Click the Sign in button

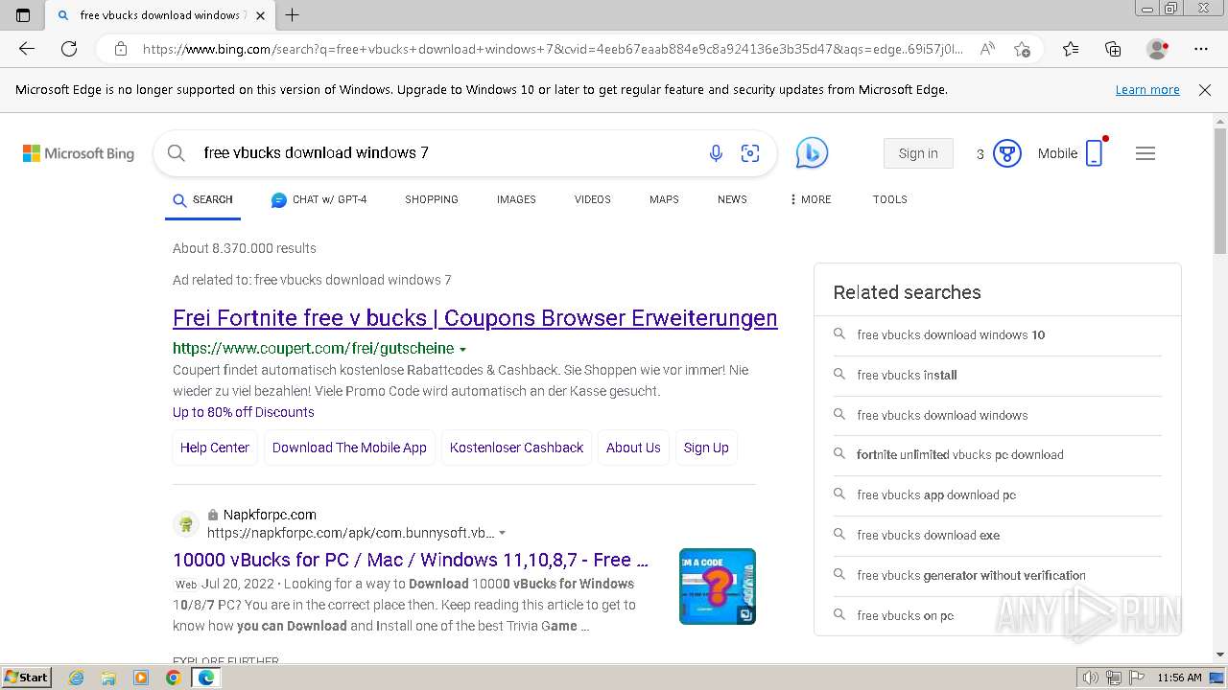tap(918, 153)
